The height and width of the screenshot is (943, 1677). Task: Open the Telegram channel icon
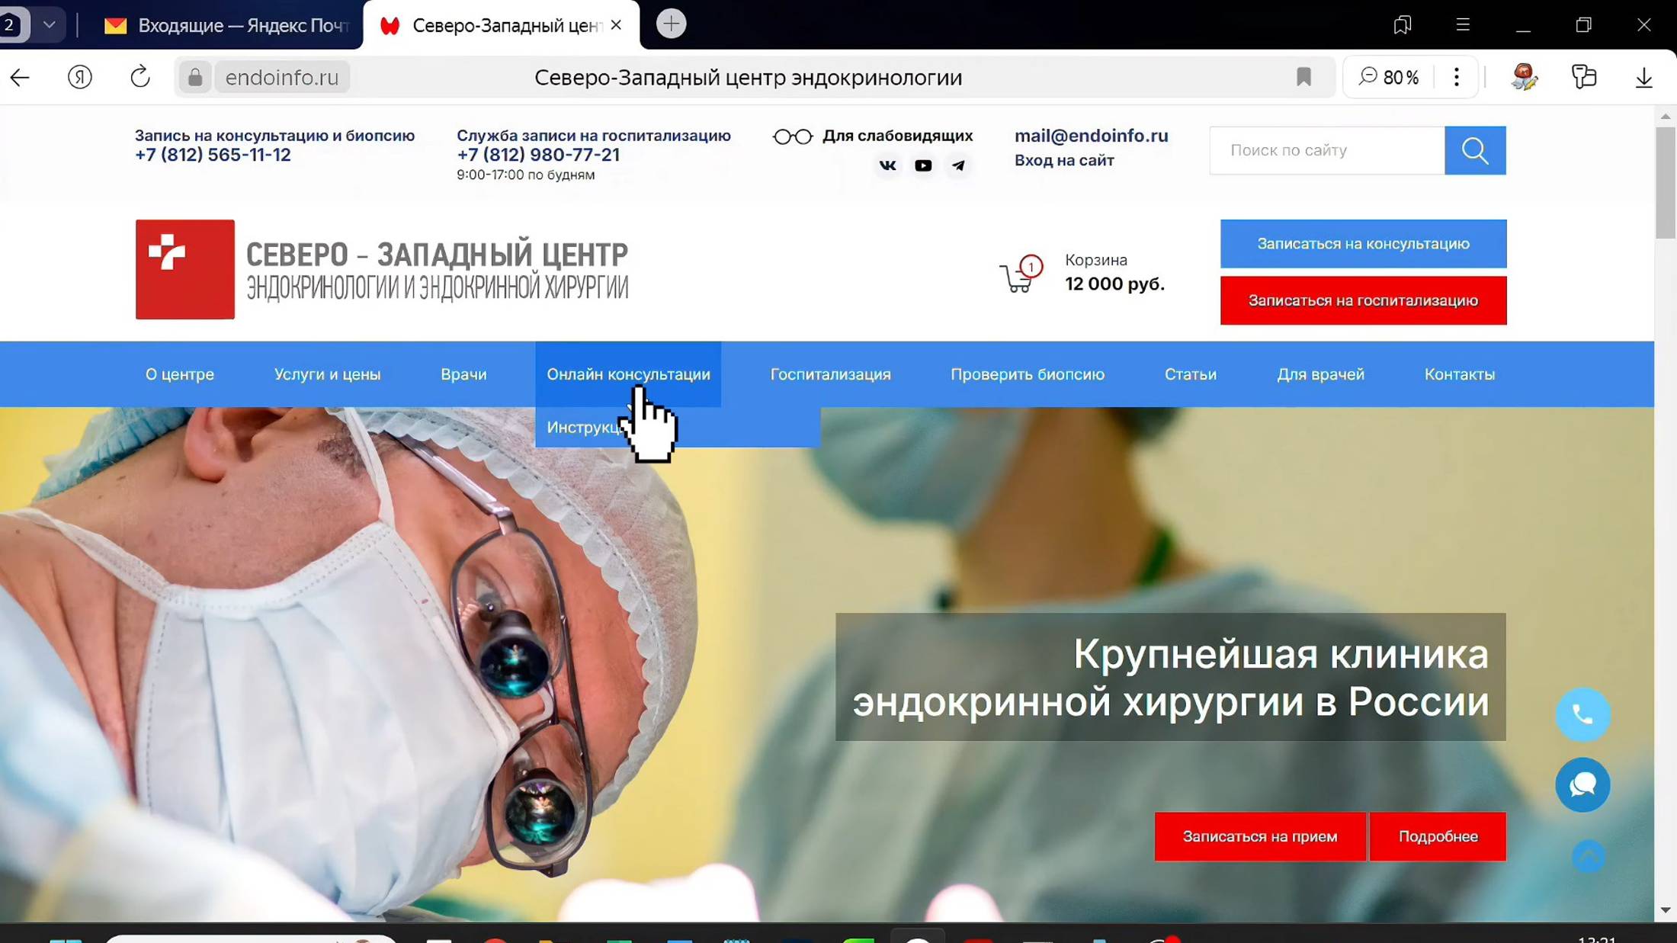959,165
